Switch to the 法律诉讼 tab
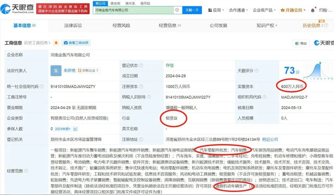This screenshot has width=334, height=195. point(73,26)
